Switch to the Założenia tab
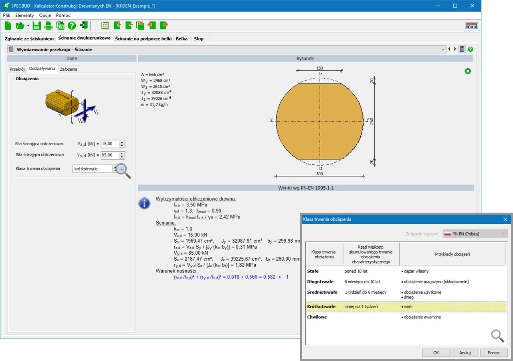Screen dimensions: 513x361 click(69, 69)
